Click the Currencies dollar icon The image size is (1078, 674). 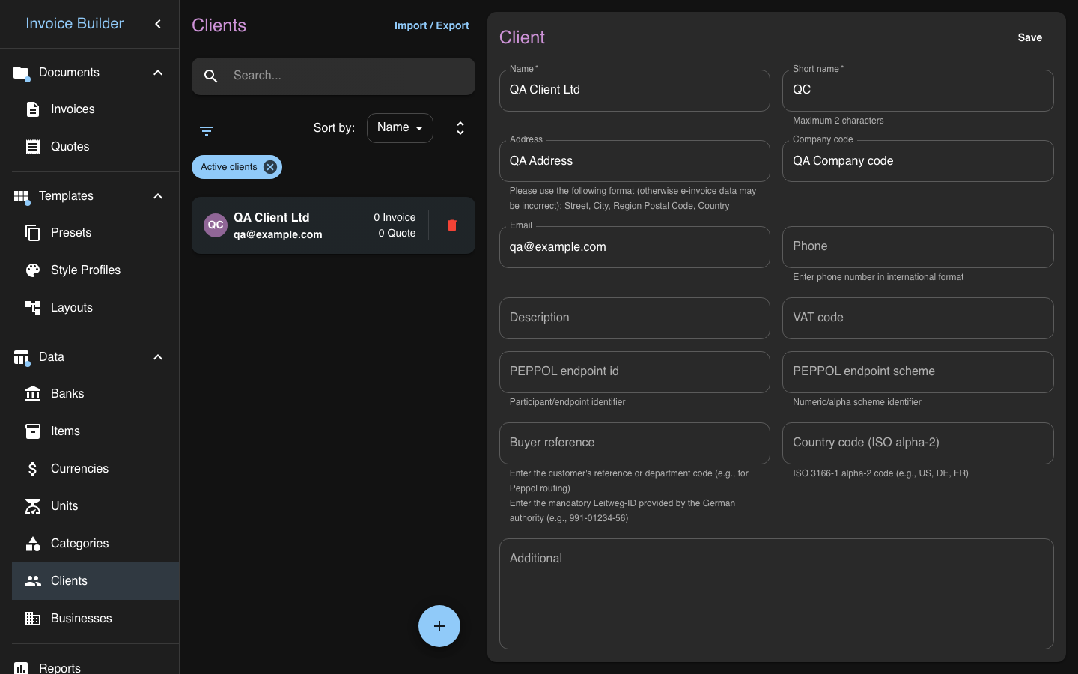[33, 469]
